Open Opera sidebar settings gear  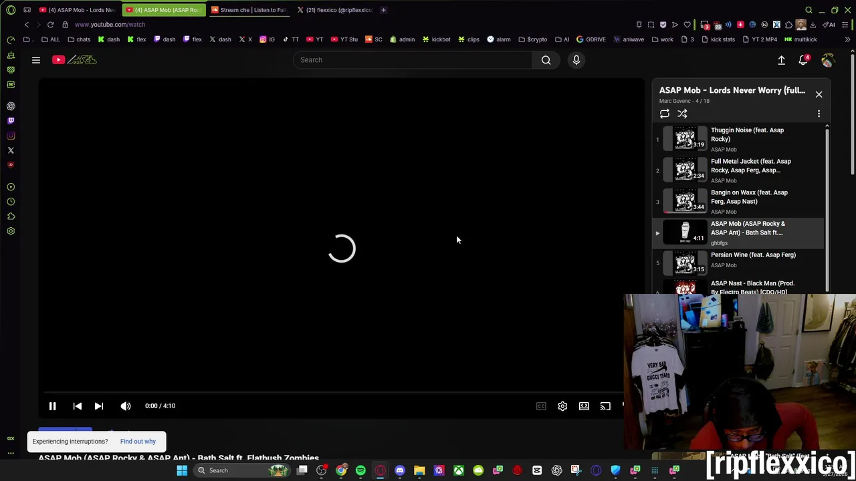(x=11, y=231)
